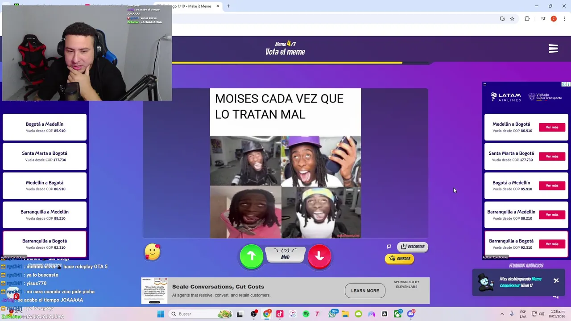Open the emoji reaction smiley

(153, 252)
